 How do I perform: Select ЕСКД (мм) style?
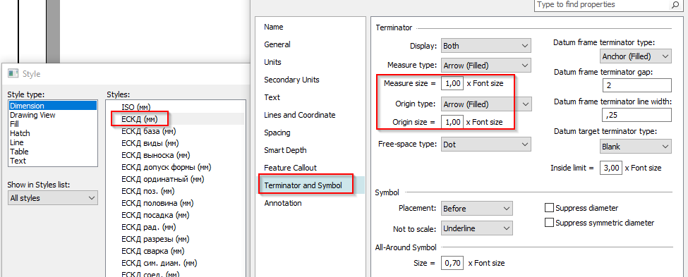(x=140, y=119)
